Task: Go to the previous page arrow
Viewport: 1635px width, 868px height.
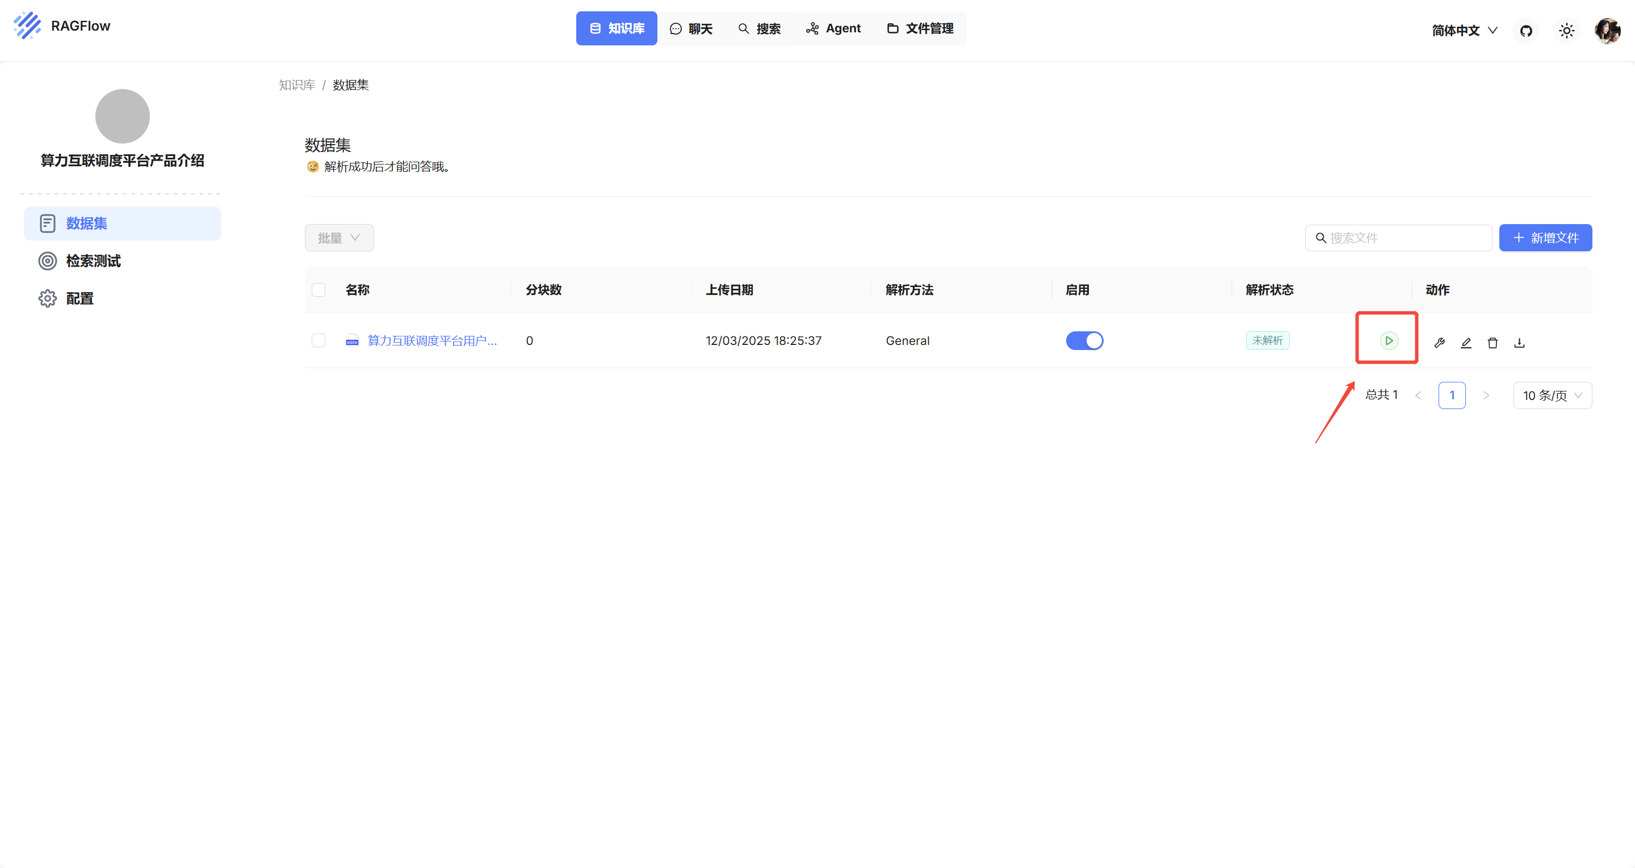Action: click(x=1418, y=395)
